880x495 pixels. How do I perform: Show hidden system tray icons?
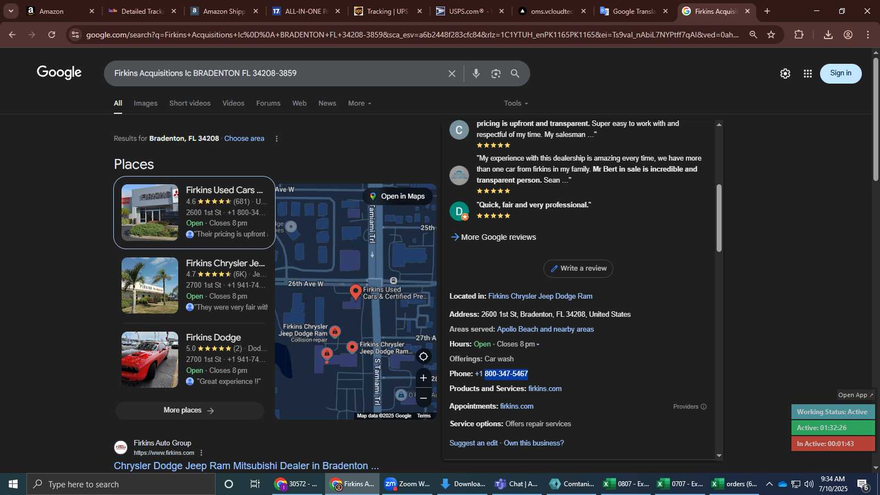click(769, 484)
